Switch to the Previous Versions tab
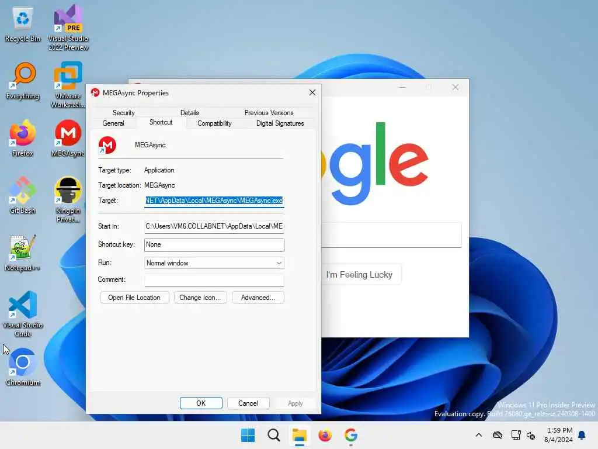598x449 pixels. coord(269,113)
